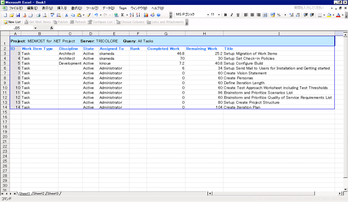The image size is (348, 202).
Task: Center text horizontally
Action: point(252,15)
